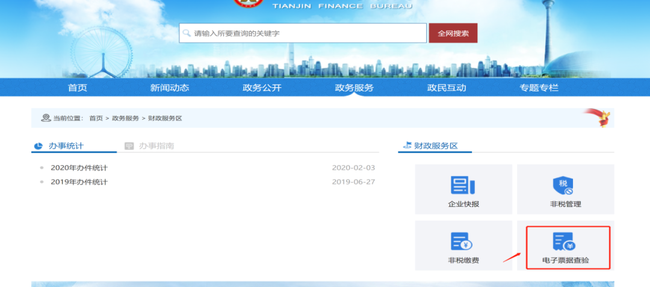Focus the keyword search input field
The height and width of the screenshot is (287, 650).
pyautogui.click(x=307, y=33)
